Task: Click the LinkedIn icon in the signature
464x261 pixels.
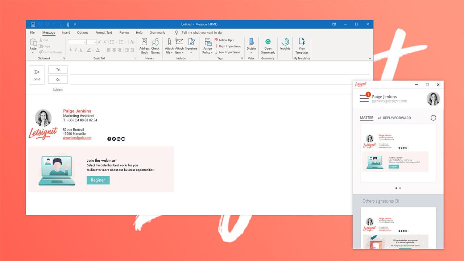Action: pos(119,139)
